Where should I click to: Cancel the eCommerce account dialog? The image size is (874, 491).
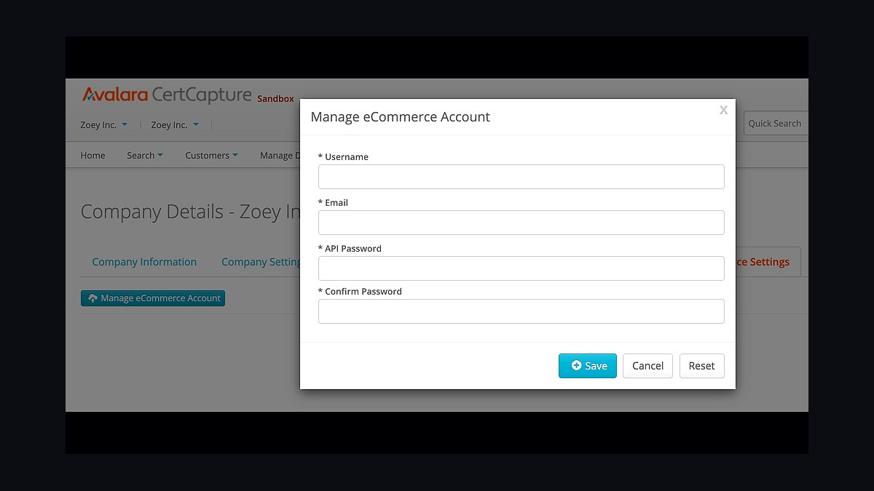coord(647,366)
